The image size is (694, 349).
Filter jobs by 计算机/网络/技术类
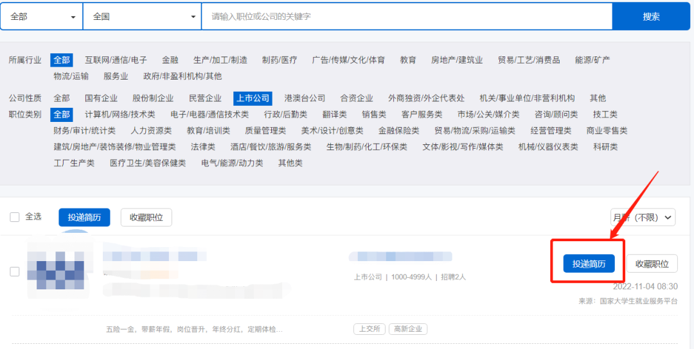[x=120, y=114]
